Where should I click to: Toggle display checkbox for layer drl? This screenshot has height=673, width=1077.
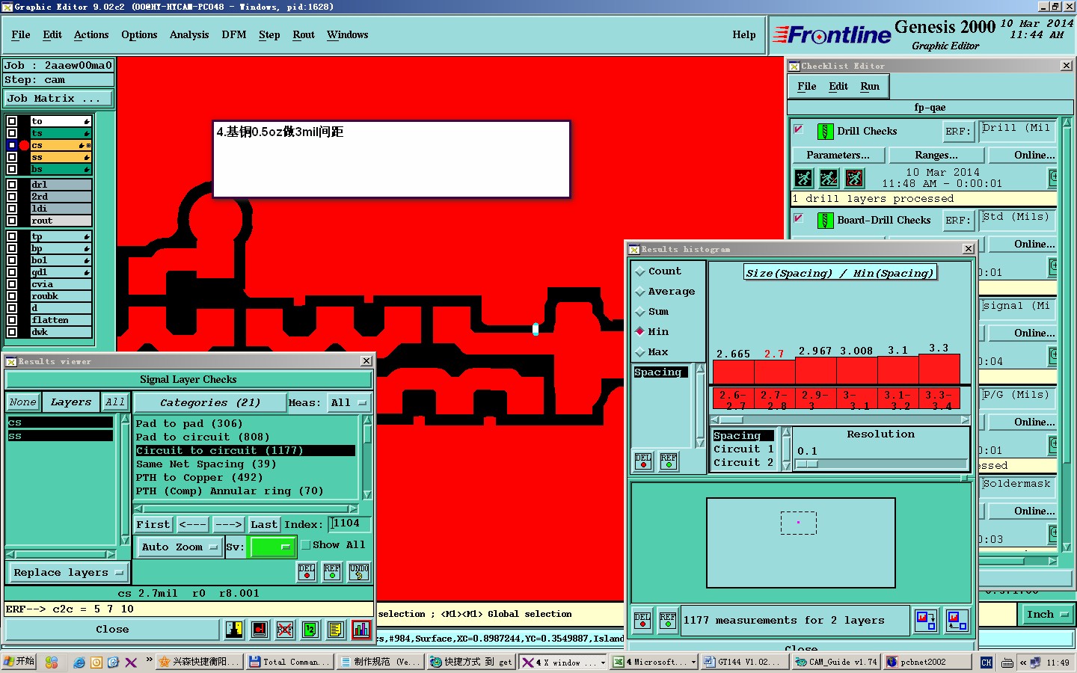(12, 185)
